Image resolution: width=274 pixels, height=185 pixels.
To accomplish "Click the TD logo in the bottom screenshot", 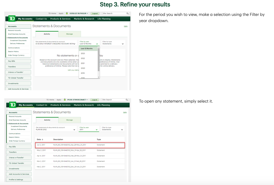I will click(13, 105).
